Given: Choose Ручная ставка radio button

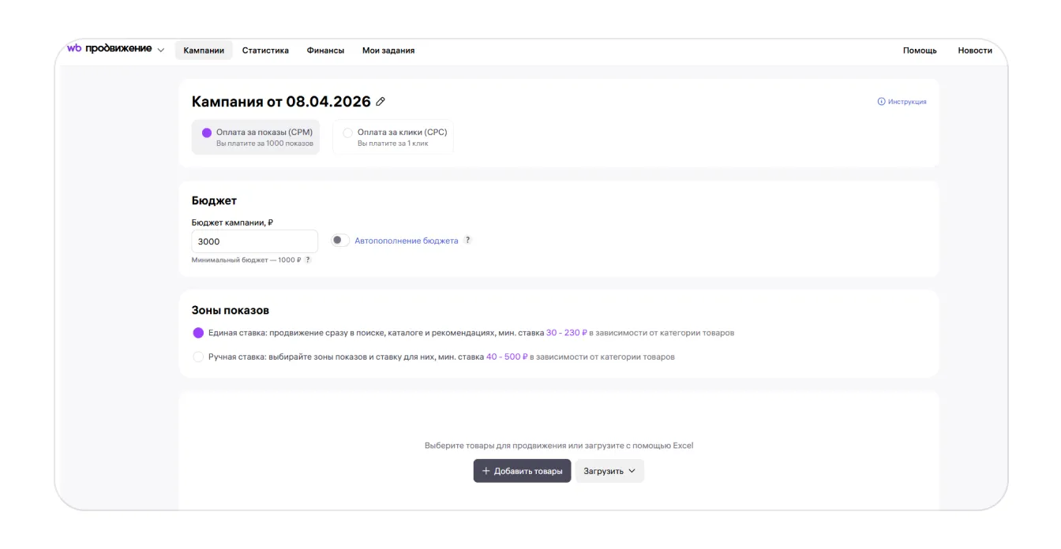Looking at the screenshot, I should pos(198,357).
